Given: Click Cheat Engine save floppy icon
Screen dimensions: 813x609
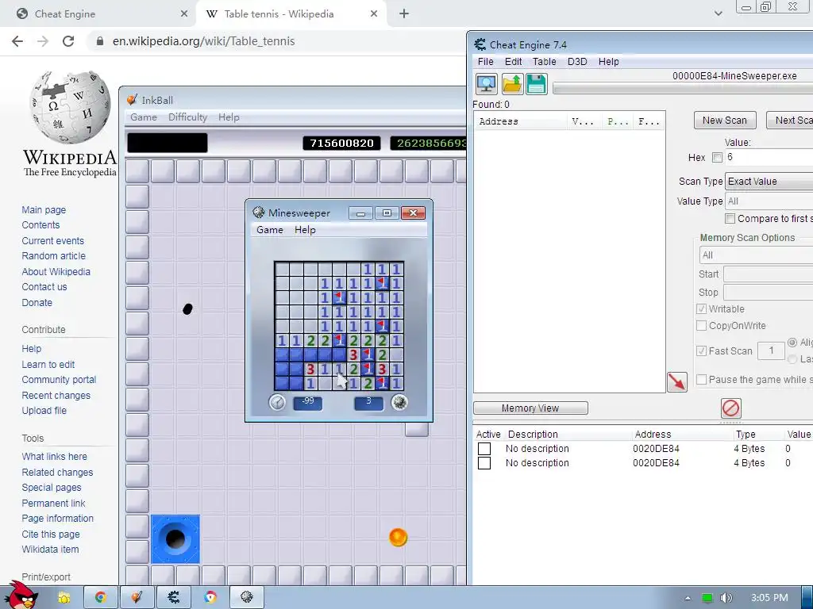Looking at the screenshot, I should click(x=537, y=84).
